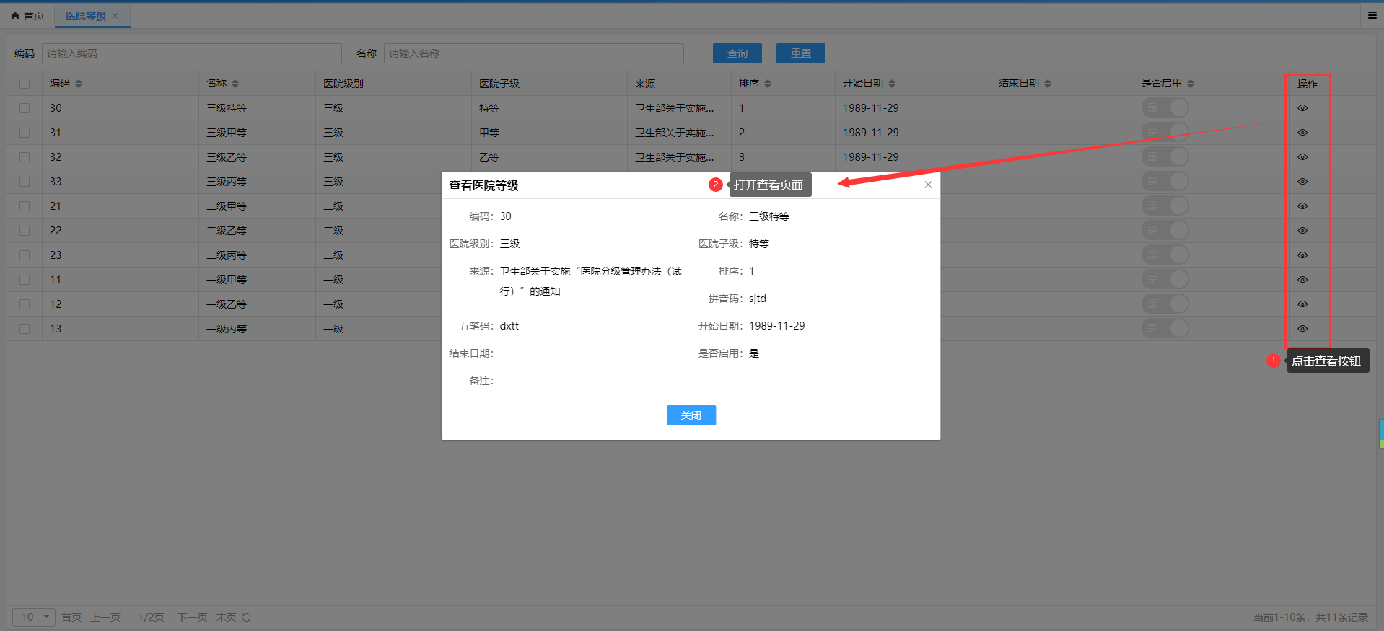Click the 查询 search button

click(x=737, y=53)
